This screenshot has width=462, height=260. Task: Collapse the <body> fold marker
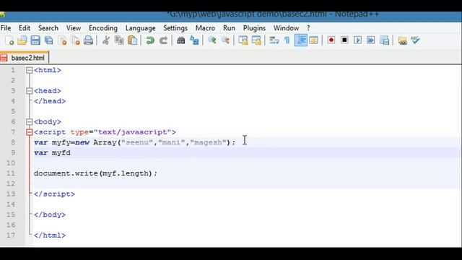pos(29,122)
